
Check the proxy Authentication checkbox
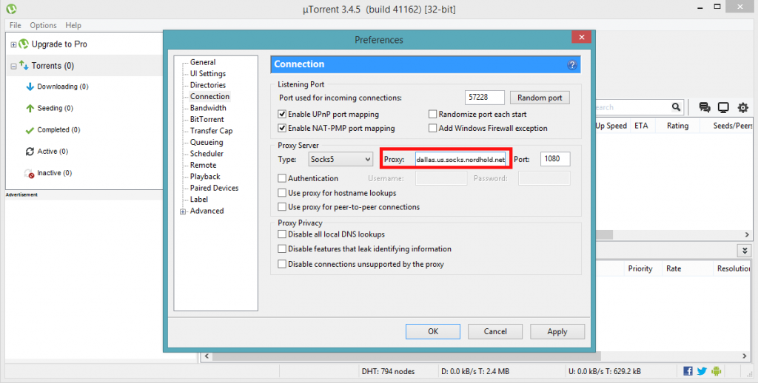(282, 178)
